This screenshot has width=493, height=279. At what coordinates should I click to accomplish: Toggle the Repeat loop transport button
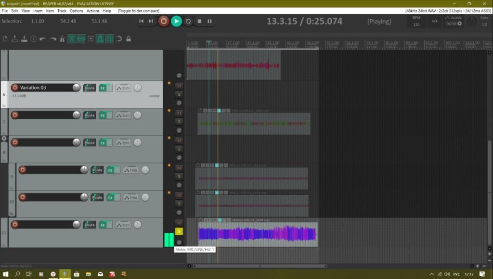click(x=188, y=21)
